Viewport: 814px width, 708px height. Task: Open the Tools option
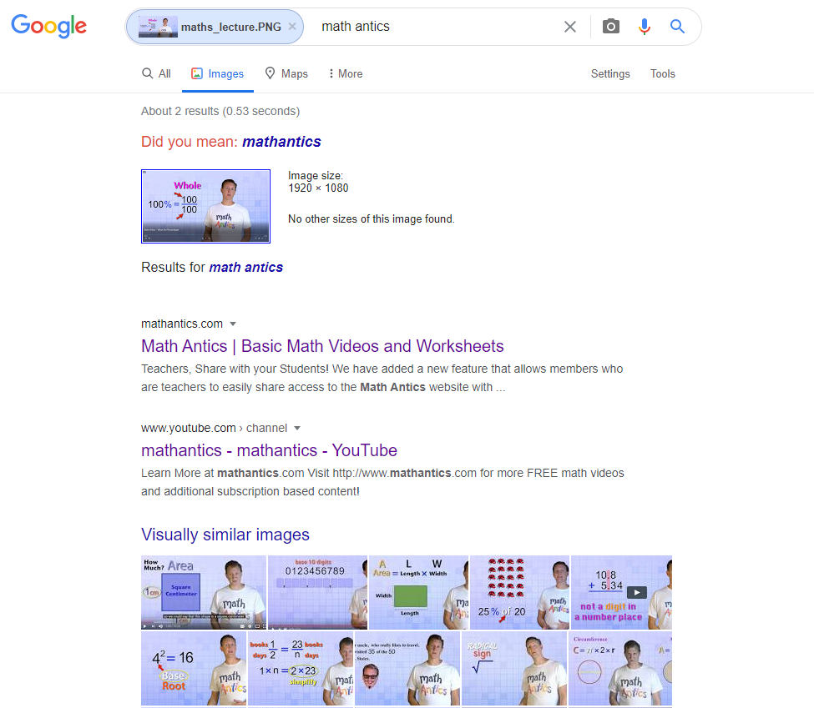click(662, 73)
